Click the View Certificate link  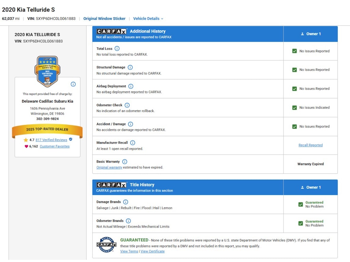(152, 251)
